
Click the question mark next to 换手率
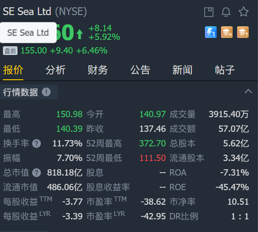coord(37,143)
